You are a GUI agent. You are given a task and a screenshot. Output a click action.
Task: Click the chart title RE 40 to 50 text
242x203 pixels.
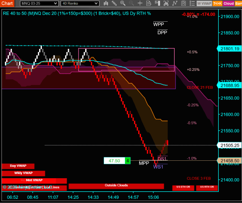pos(77,14)
